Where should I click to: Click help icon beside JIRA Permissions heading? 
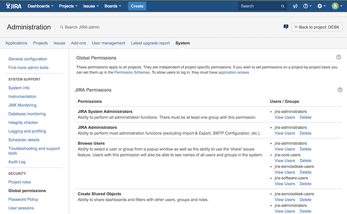click(x=340, y=90)
